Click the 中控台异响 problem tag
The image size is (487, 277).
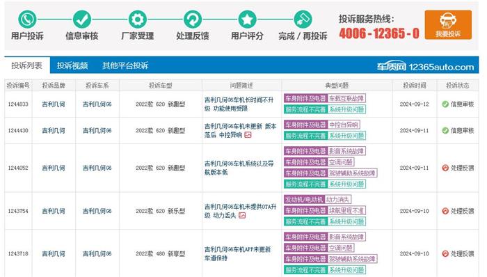pos(344,125)
